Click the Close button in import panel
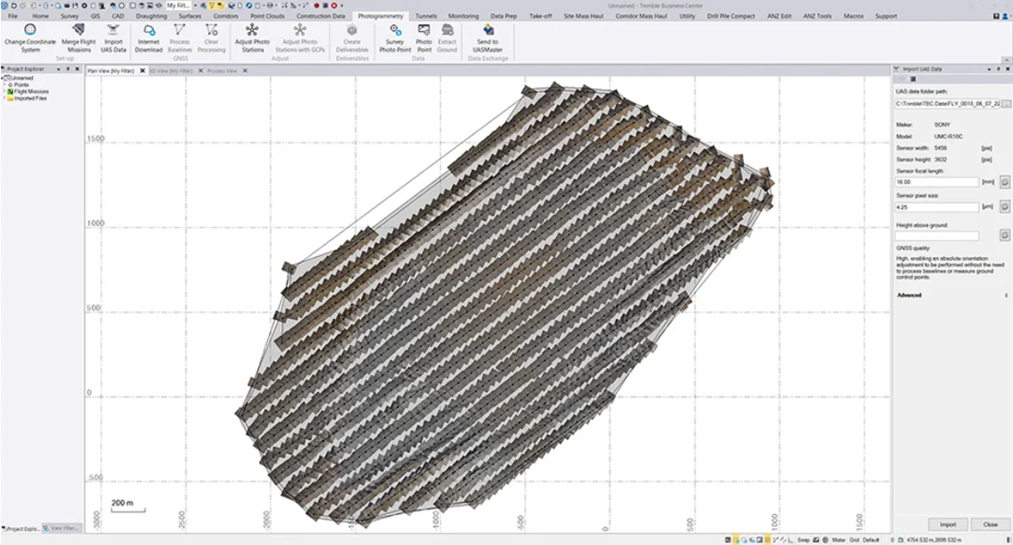The image size is (1013, 545). point(990,524)
